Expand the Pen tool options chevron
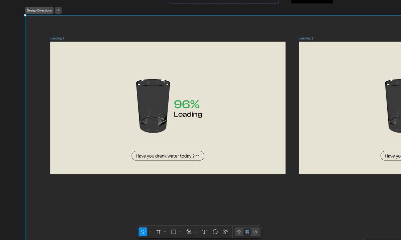Image resolution: width=401 pixels, height=240 pixels. tap(195, 232)
